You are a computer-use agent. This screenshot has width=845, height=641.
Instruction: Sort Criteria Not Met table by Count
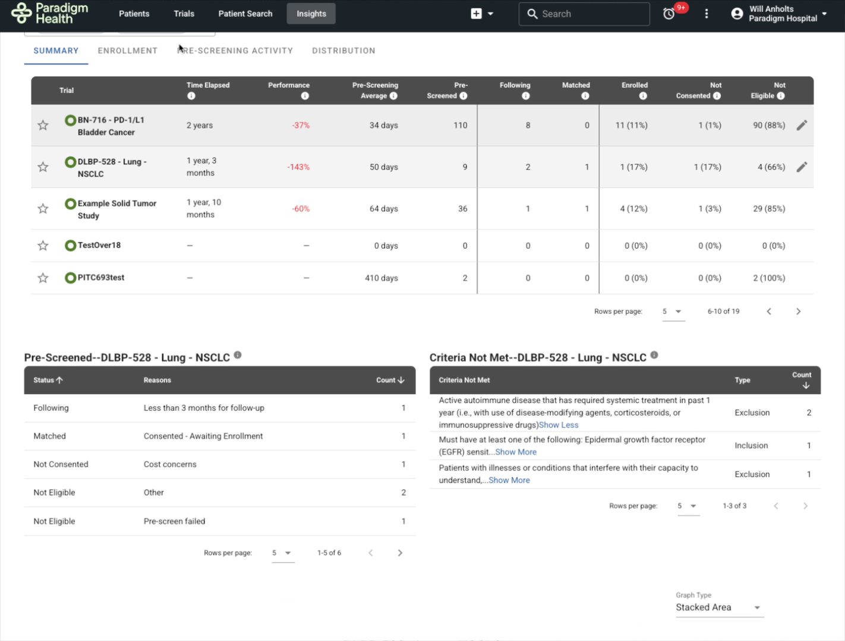click(x=802, y=380)
